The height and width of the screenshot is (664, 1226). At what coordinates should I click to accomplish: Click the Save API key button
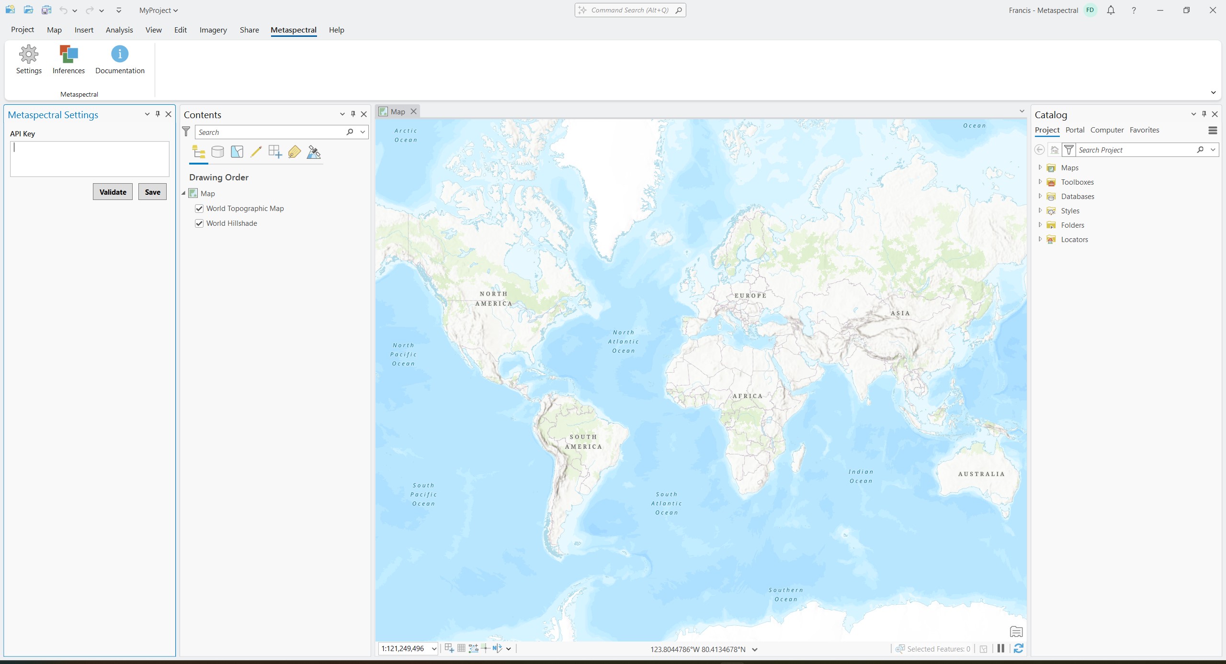(152, 192)
